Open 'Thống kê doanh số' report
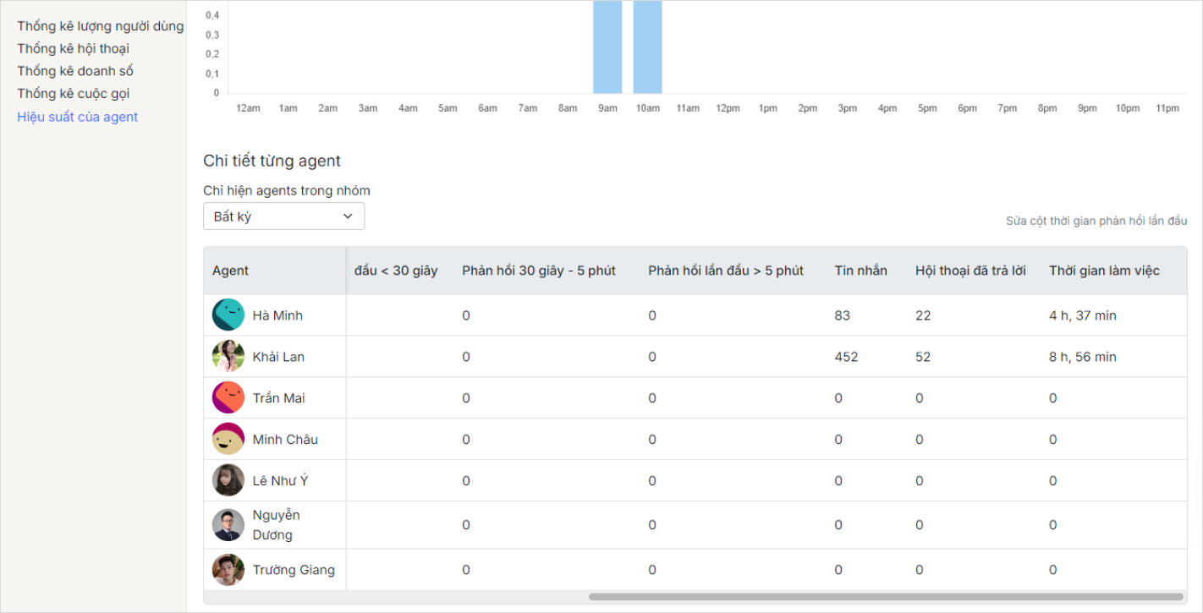Viewport: 1203px width, 613px height. (x=75, y=71)
